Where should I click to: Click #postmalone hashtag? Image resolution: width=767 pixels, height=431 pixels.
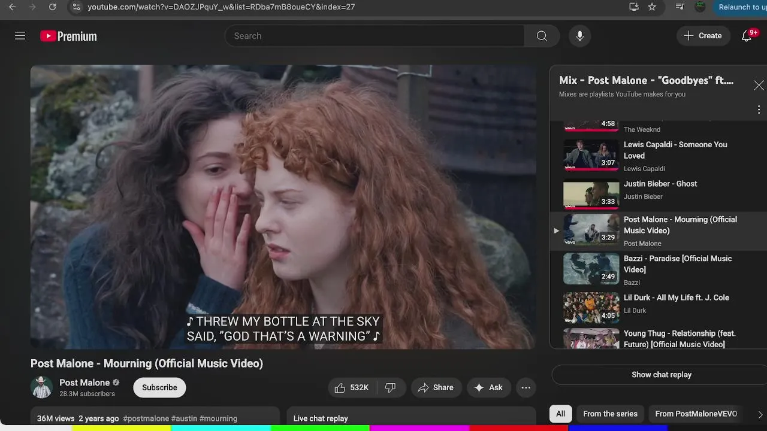pyautogui.click(x=146, y=418)
